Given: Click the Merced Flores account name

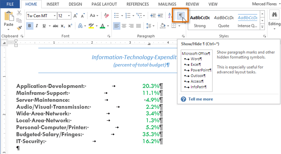Looking at the screenshot, I should [264, 4].
